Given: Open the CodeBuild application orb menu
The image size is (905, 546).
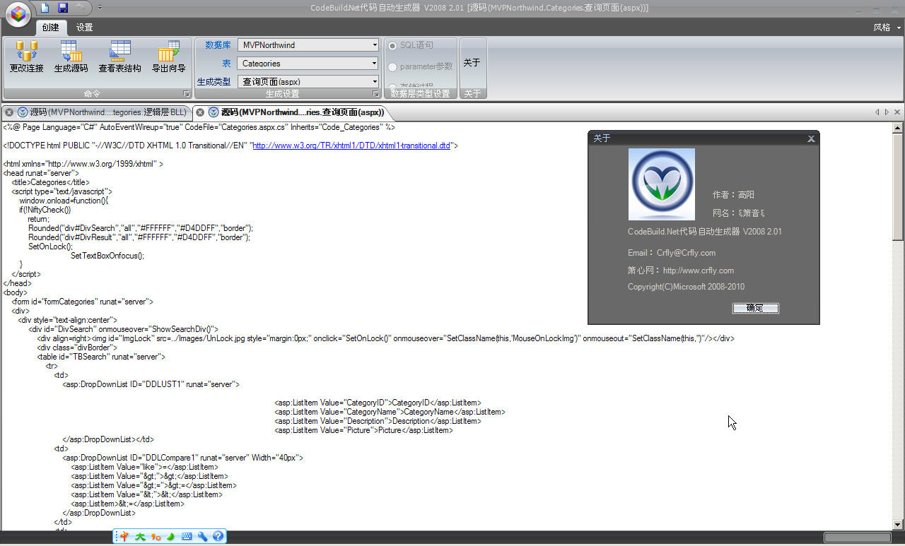Looking at the screenshot, I should [x=17, y=13].
